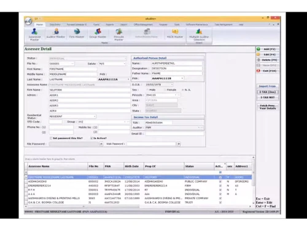
Task: Click the Fetch Prev. Year Details button
Action: (268, 107)
